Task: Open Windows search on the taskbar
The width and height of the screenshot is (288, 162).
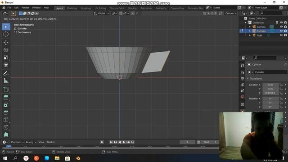Action: 15,158
